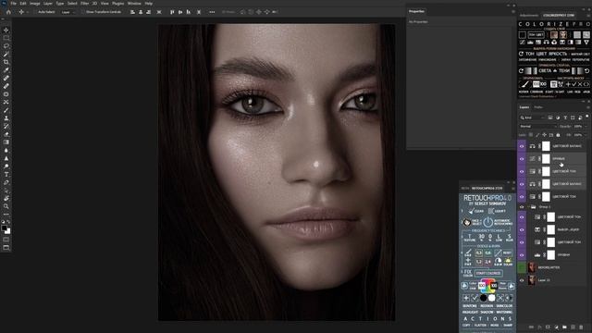Click the Light icon in RetouchPro
The image size is (592, 333).
click(491, 211)
